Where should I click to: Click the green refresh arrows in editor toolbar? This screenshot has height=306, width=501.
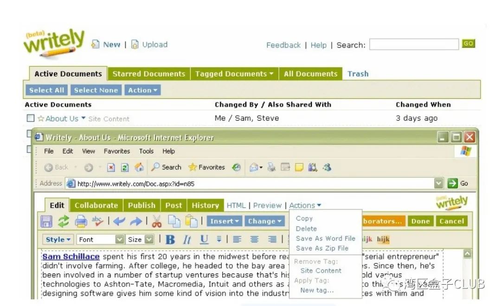64,221
